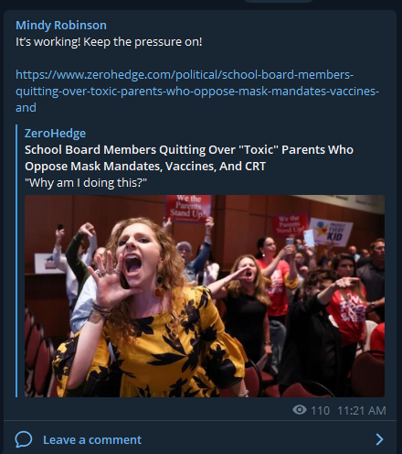402x454 pixels.
Task: Click the blue vertical link-preview bar
Action: point(16,261)
